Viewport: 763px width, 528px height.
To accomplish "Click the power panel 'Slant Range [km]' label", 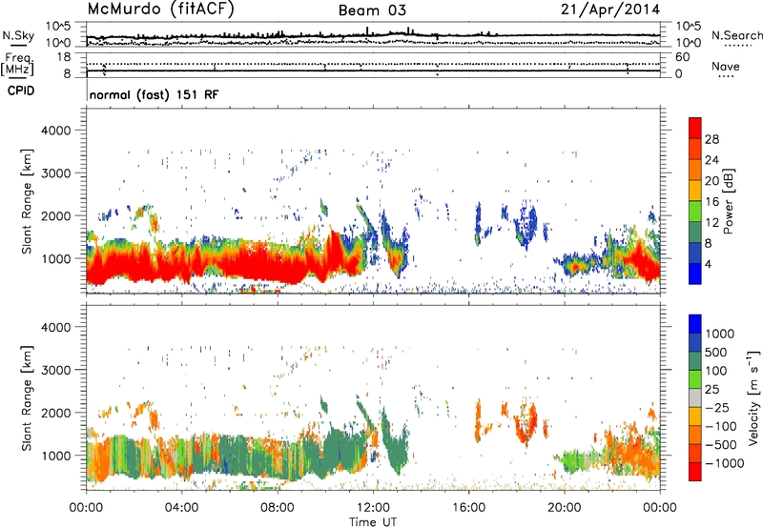I will click(27, 201).
